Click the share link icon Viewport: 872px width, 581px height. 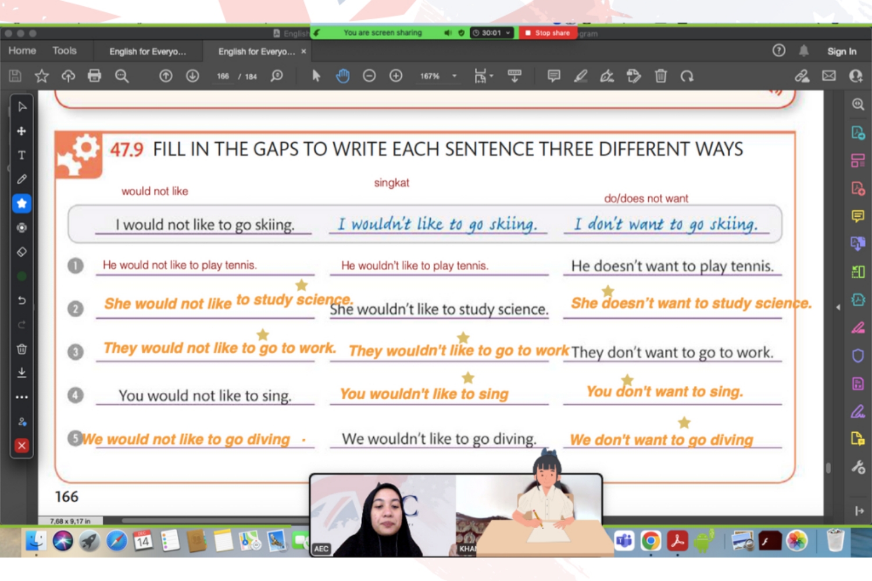pyautogui.click(x=802, y=76)
